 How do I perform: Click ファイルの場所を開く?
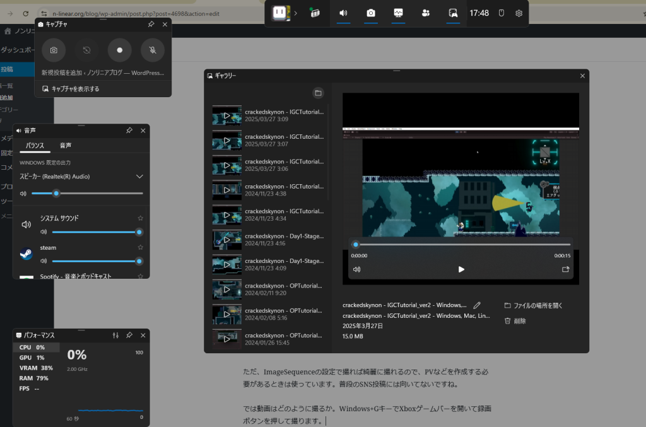point(533,305)
